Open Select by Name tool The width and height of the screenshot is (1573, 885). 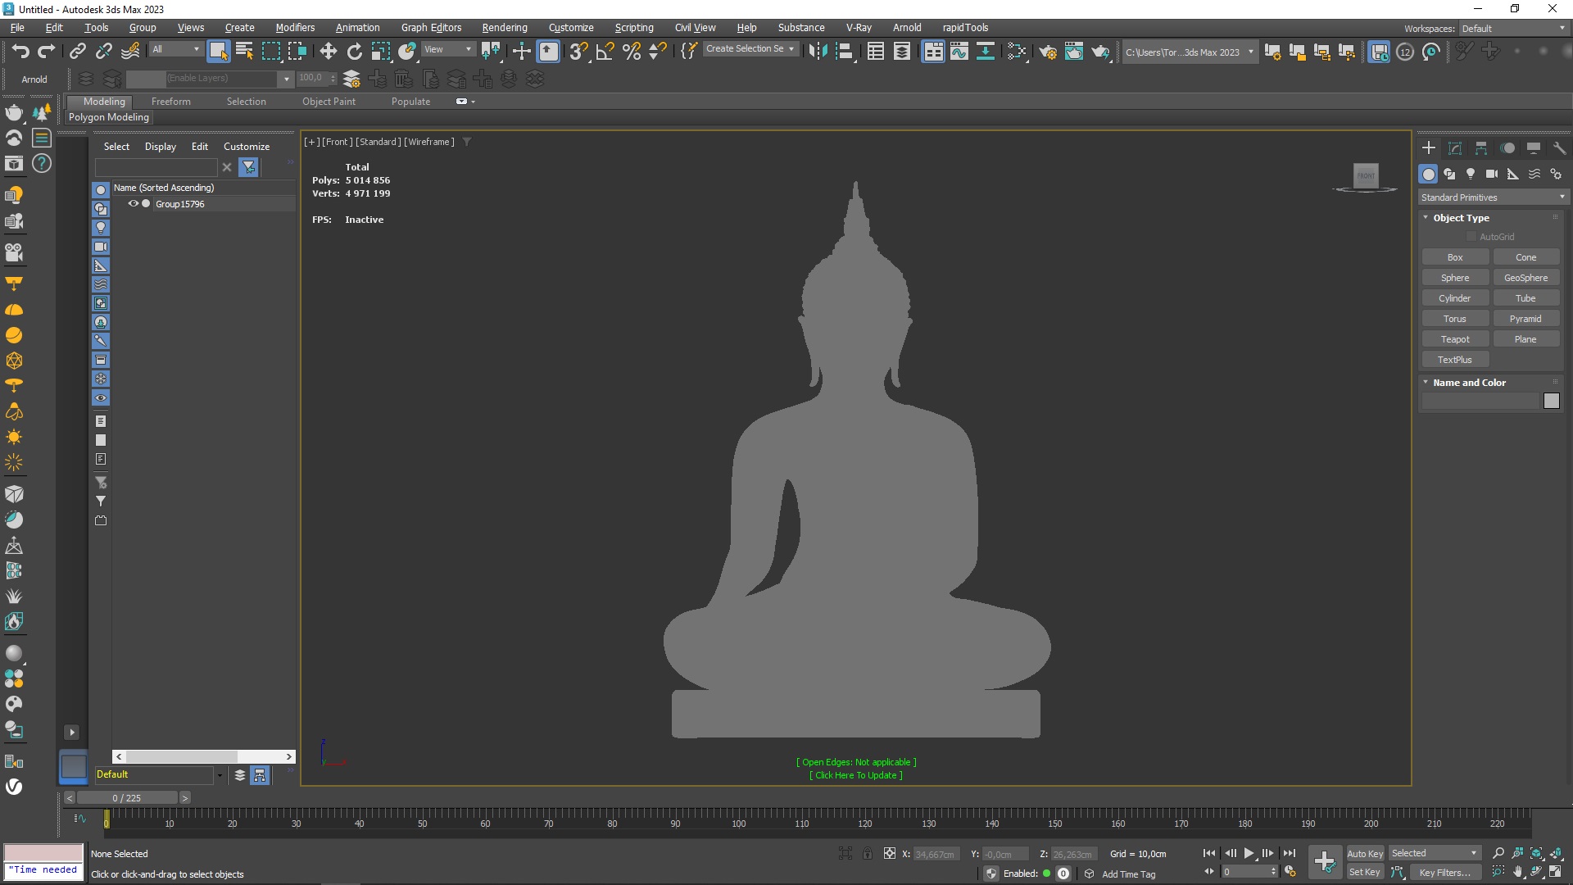pyautogui.click(x=244, y=51)
